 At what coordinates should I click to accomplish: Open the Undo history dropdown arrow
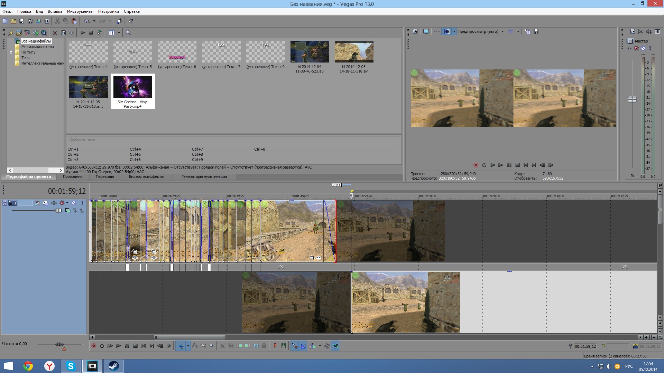pos(94,21)
